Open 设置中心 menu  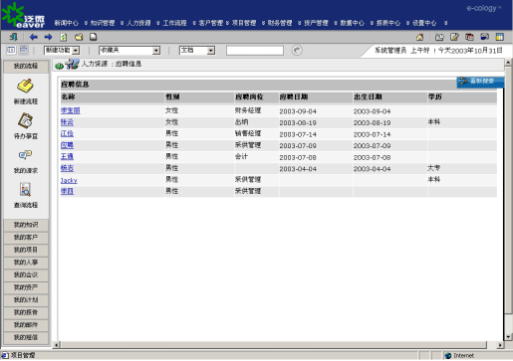[424, 23]
